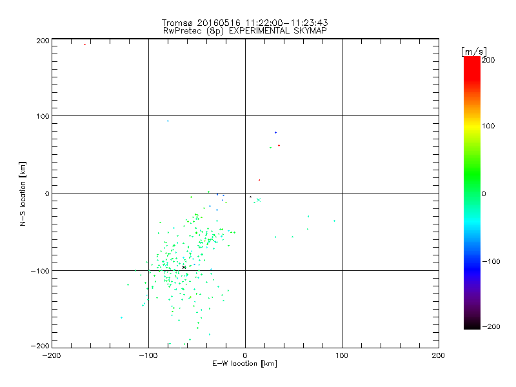The height and width of the screenshot is (387, 516).
Task: Click the '-100' label on the colorbar
Action: point(491,261)
